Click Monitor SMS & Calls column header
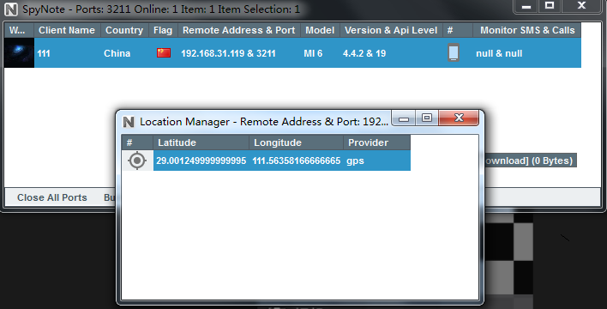 pos(527,30)
